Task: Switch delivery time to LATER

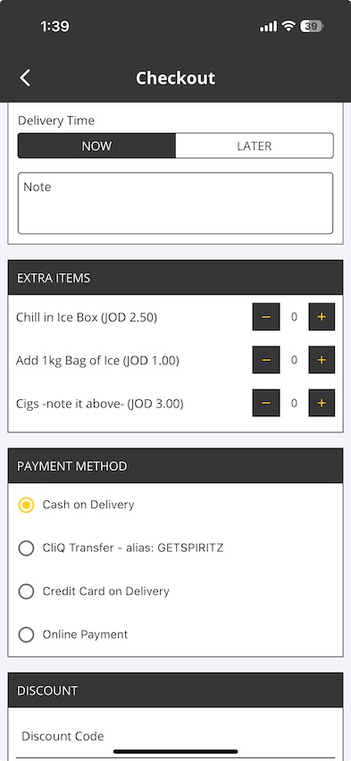Action: [255, 146]
